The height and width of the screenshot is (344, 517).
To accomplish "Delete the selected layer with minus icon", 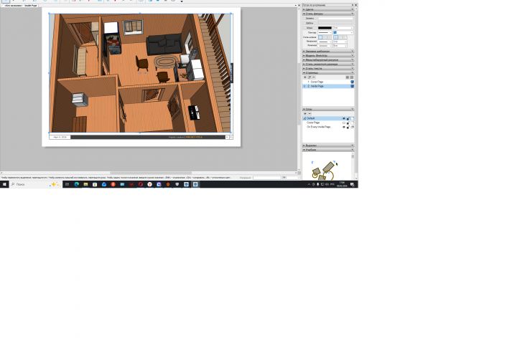I will pos(309,113).
